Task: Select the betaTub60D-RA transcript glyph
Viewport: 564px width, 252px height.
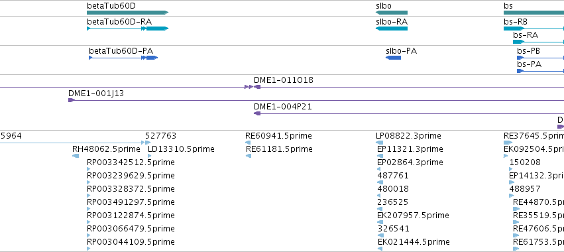Action: tap(128, 29)
